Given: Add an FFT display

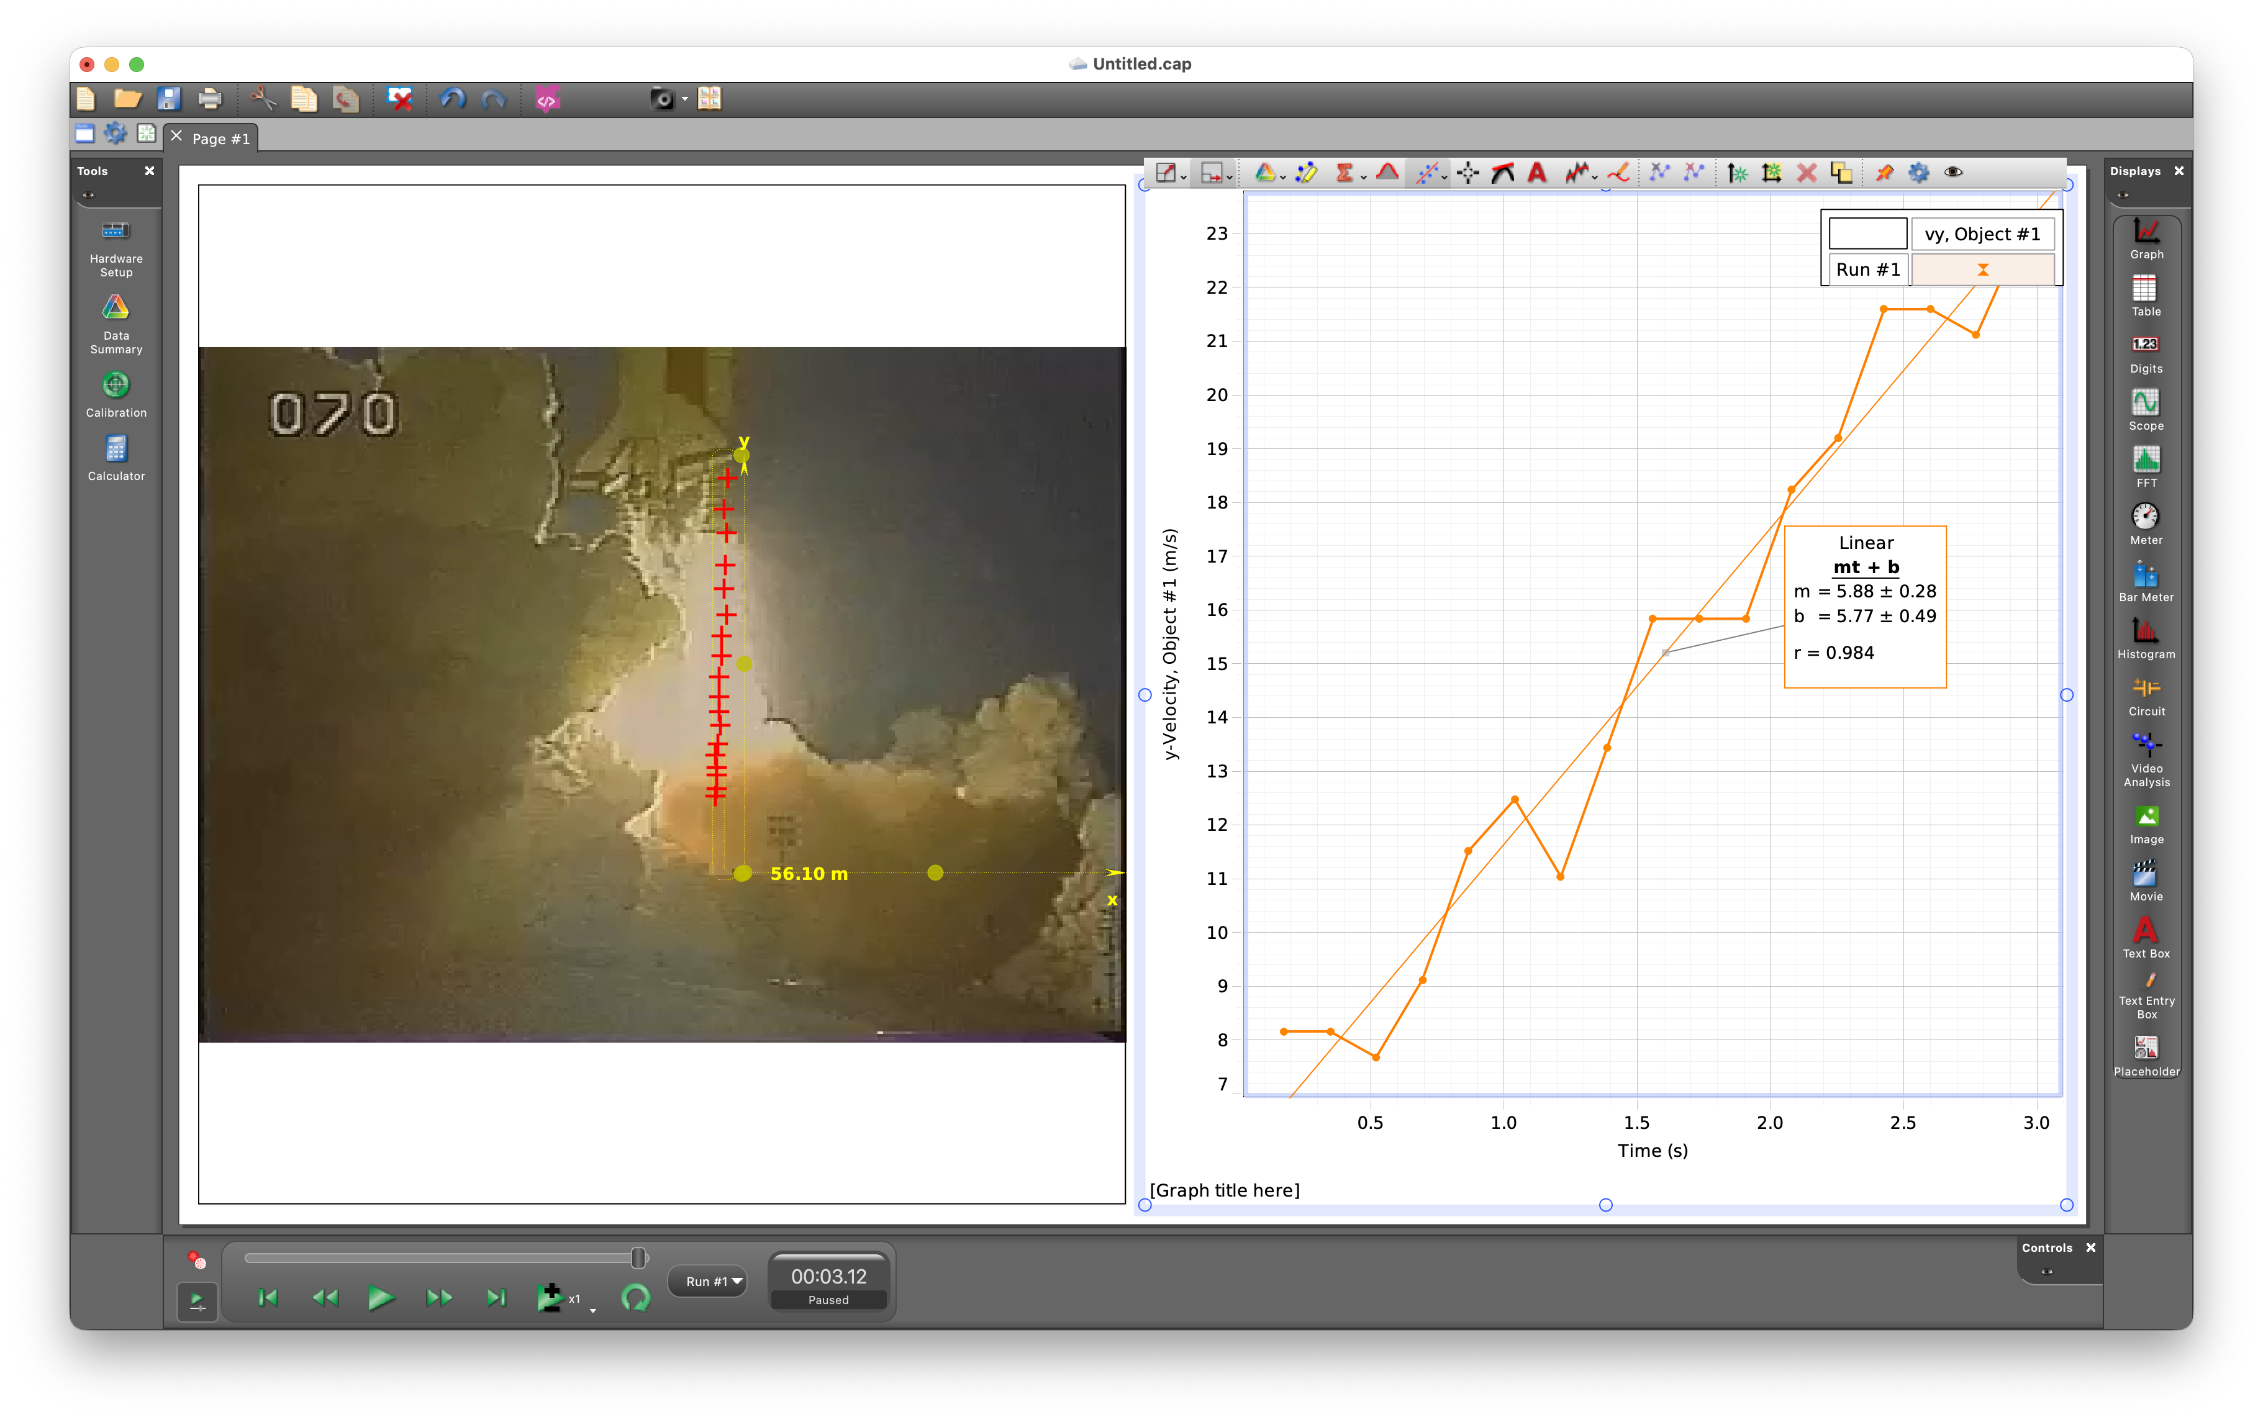Looking at the screenshot, I should (x=2146, y=467).
